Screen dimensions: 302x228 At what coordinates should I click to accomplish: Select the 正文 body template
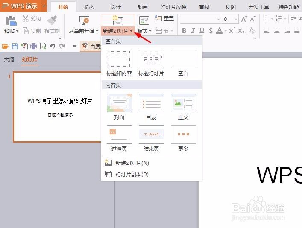tap(183, 103)
